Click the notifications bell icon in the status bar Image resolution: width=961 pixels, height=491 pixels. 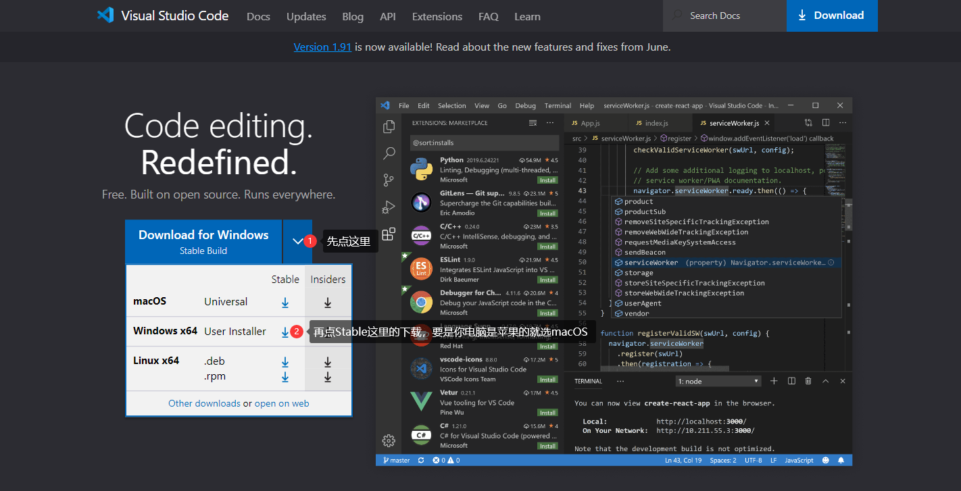pyautogui.click(x=841, y=460)
